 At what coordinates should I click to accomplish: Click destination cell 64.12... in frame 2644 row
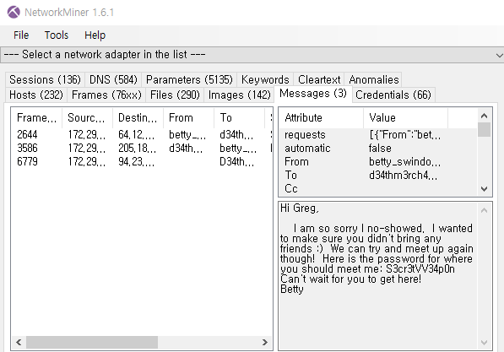[x=136, y=134]
